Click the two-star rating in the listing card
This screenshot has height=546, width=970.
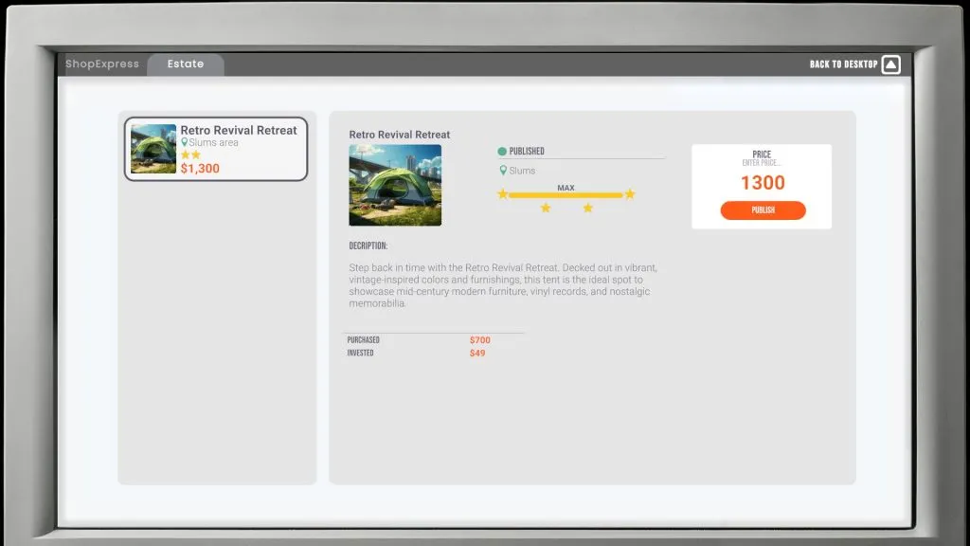(x=190, y=155)
